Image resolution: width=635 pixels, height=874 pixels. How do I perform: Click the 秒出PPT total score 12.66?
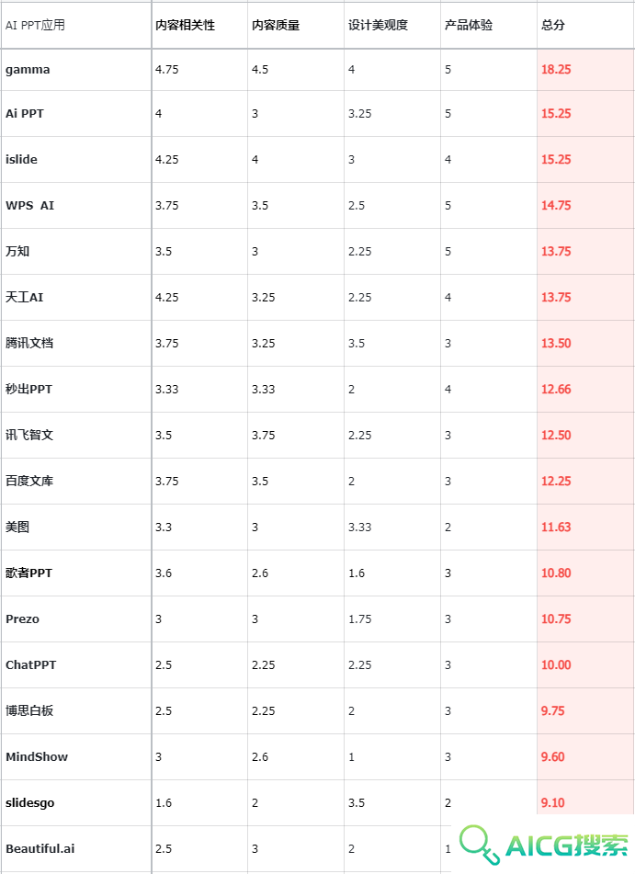click(x=556, y=389)
